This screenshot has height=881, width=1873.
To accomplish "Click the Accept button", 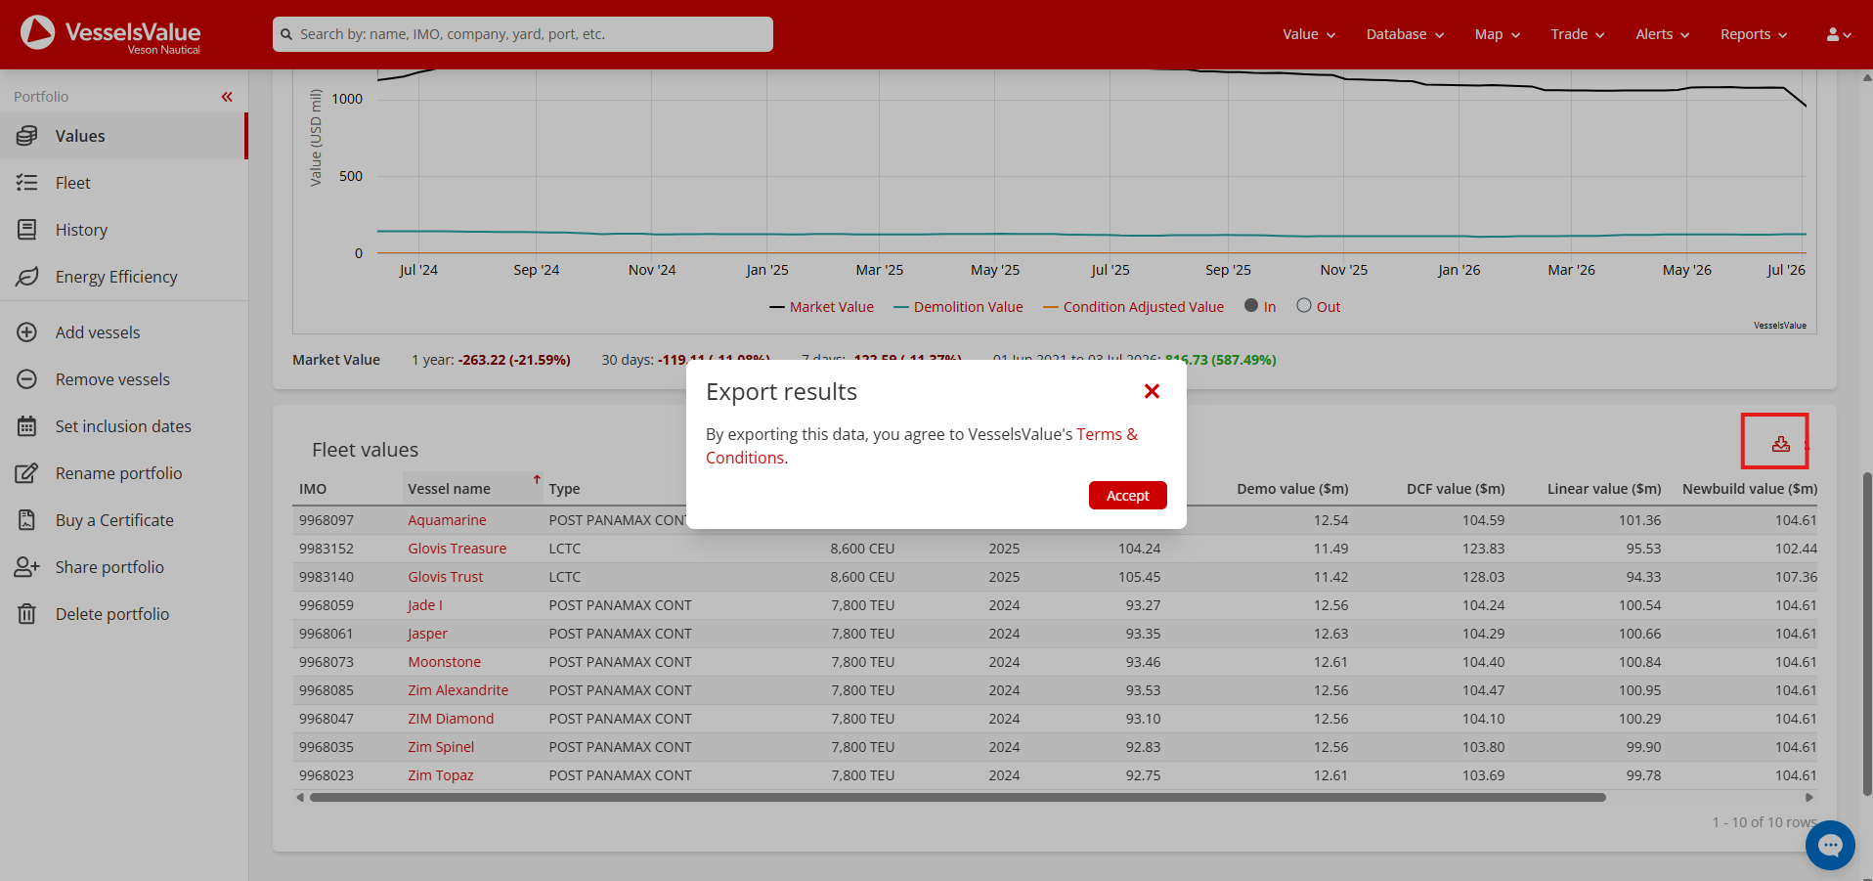I will click(1127, 496).
